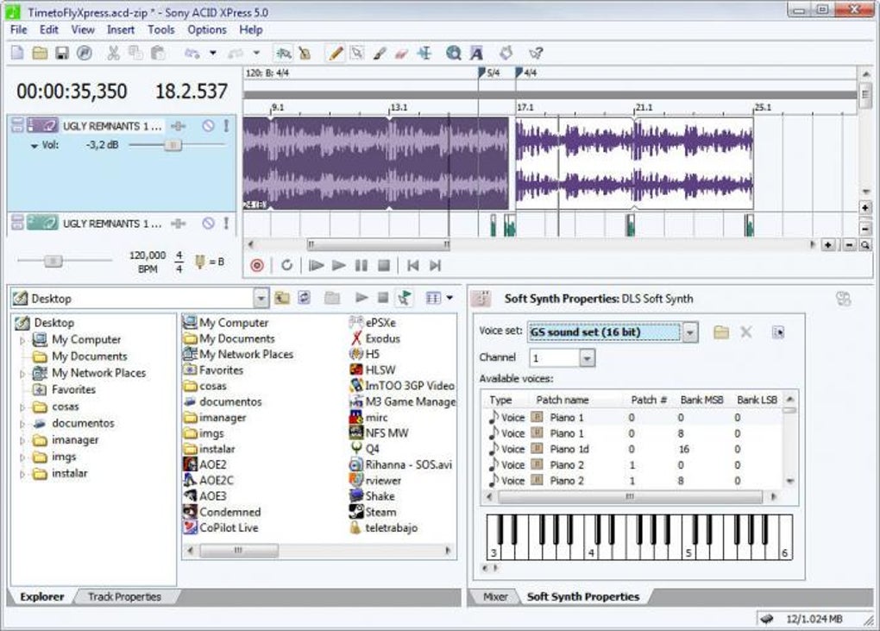Select the Envelope tool

424,53
